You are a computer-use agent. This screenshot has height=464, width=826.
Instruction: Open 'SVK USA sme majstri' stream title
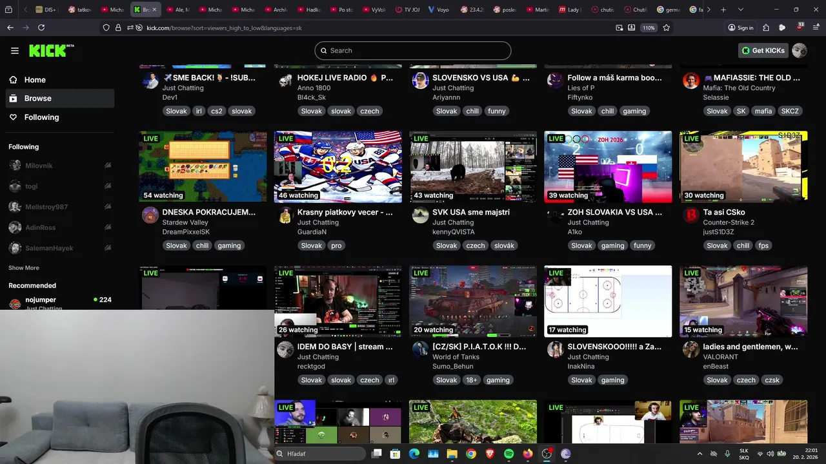(471, 212)
